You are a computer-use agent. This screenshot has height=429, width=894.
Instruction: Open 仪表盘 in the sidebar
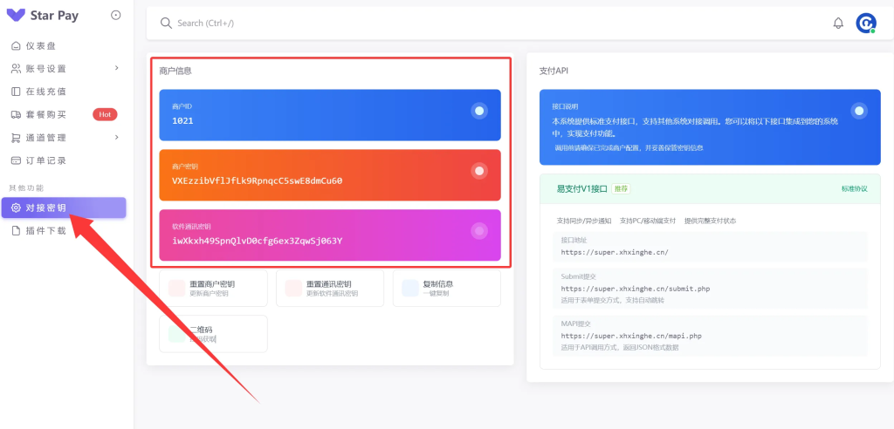[x=40, y=46]
